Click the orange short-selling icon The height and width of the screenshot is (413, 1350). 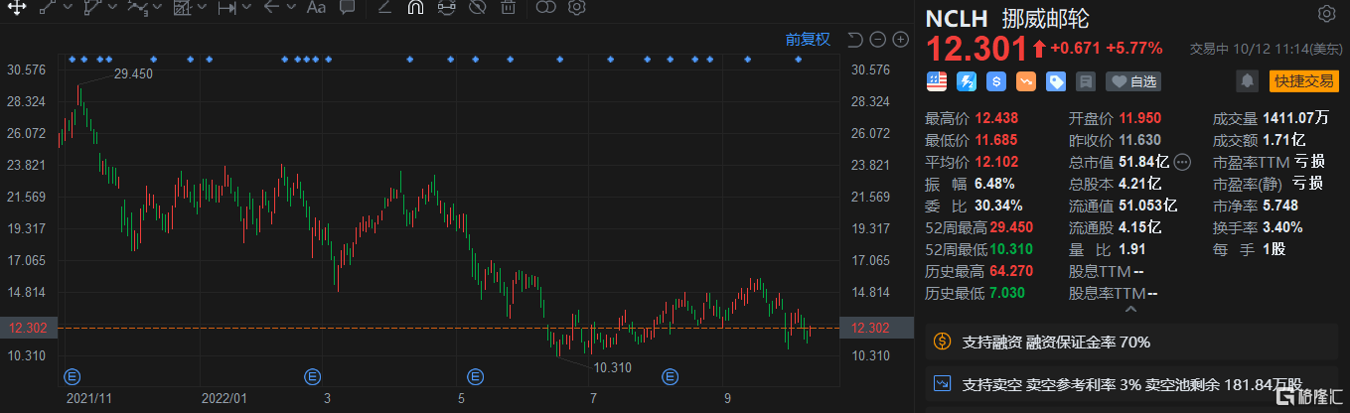click(x=1026, y=81)
